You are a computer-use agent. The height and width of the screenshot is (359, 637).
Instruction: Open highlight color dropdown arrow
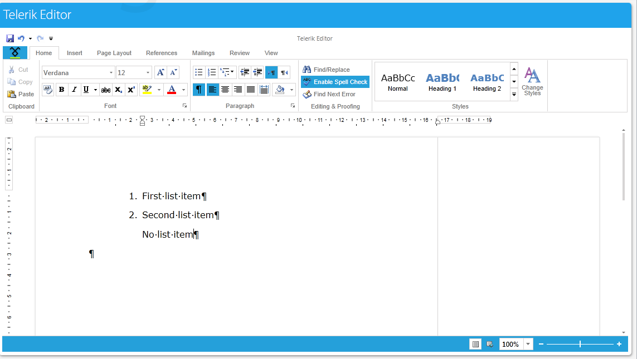[159, 90]
